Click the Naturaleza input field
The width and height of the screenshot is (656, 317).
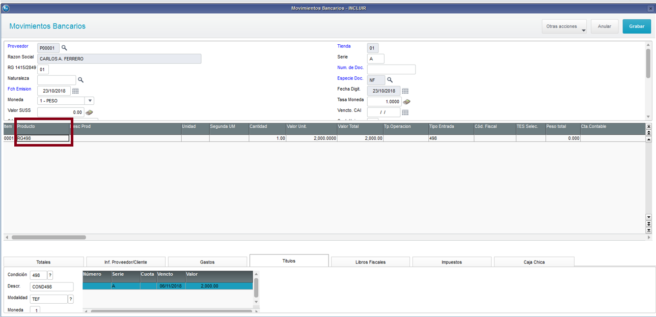click(57, 80)
